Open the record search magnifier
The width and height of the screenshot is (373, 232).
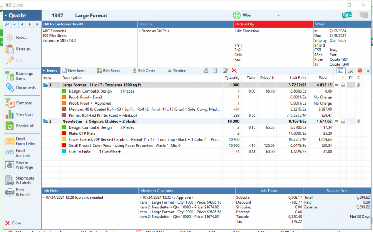pos(8,24)
